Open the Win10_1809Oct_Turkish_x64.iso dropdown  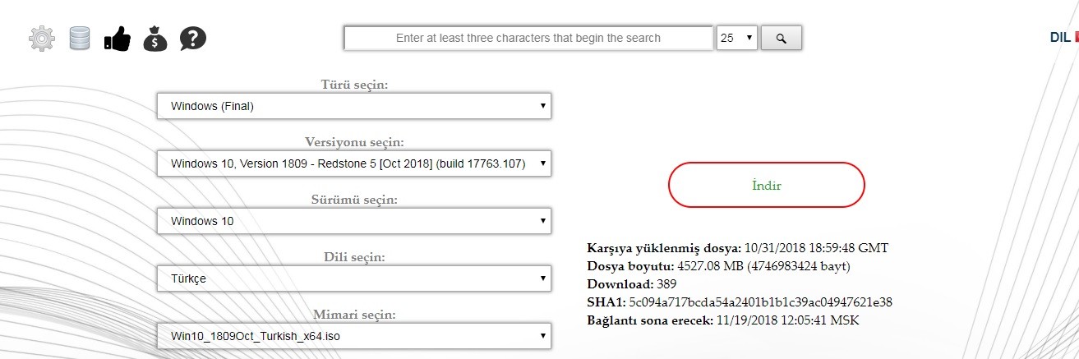pyautogui.click(x=354, y=336)
